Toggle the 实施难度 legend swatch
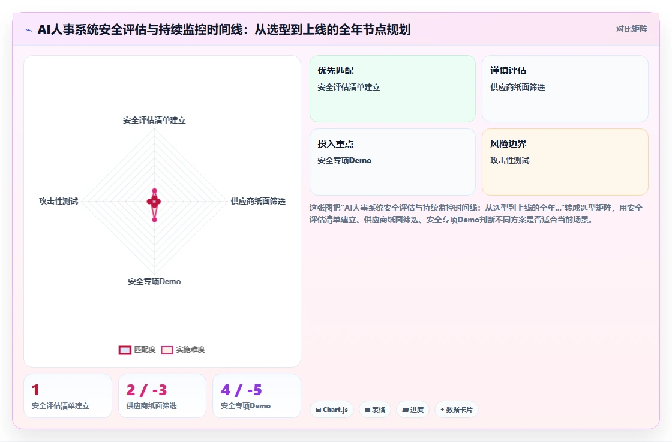Image resolution: width=672 pixels, height=442 pixels. tap(167, 350)
